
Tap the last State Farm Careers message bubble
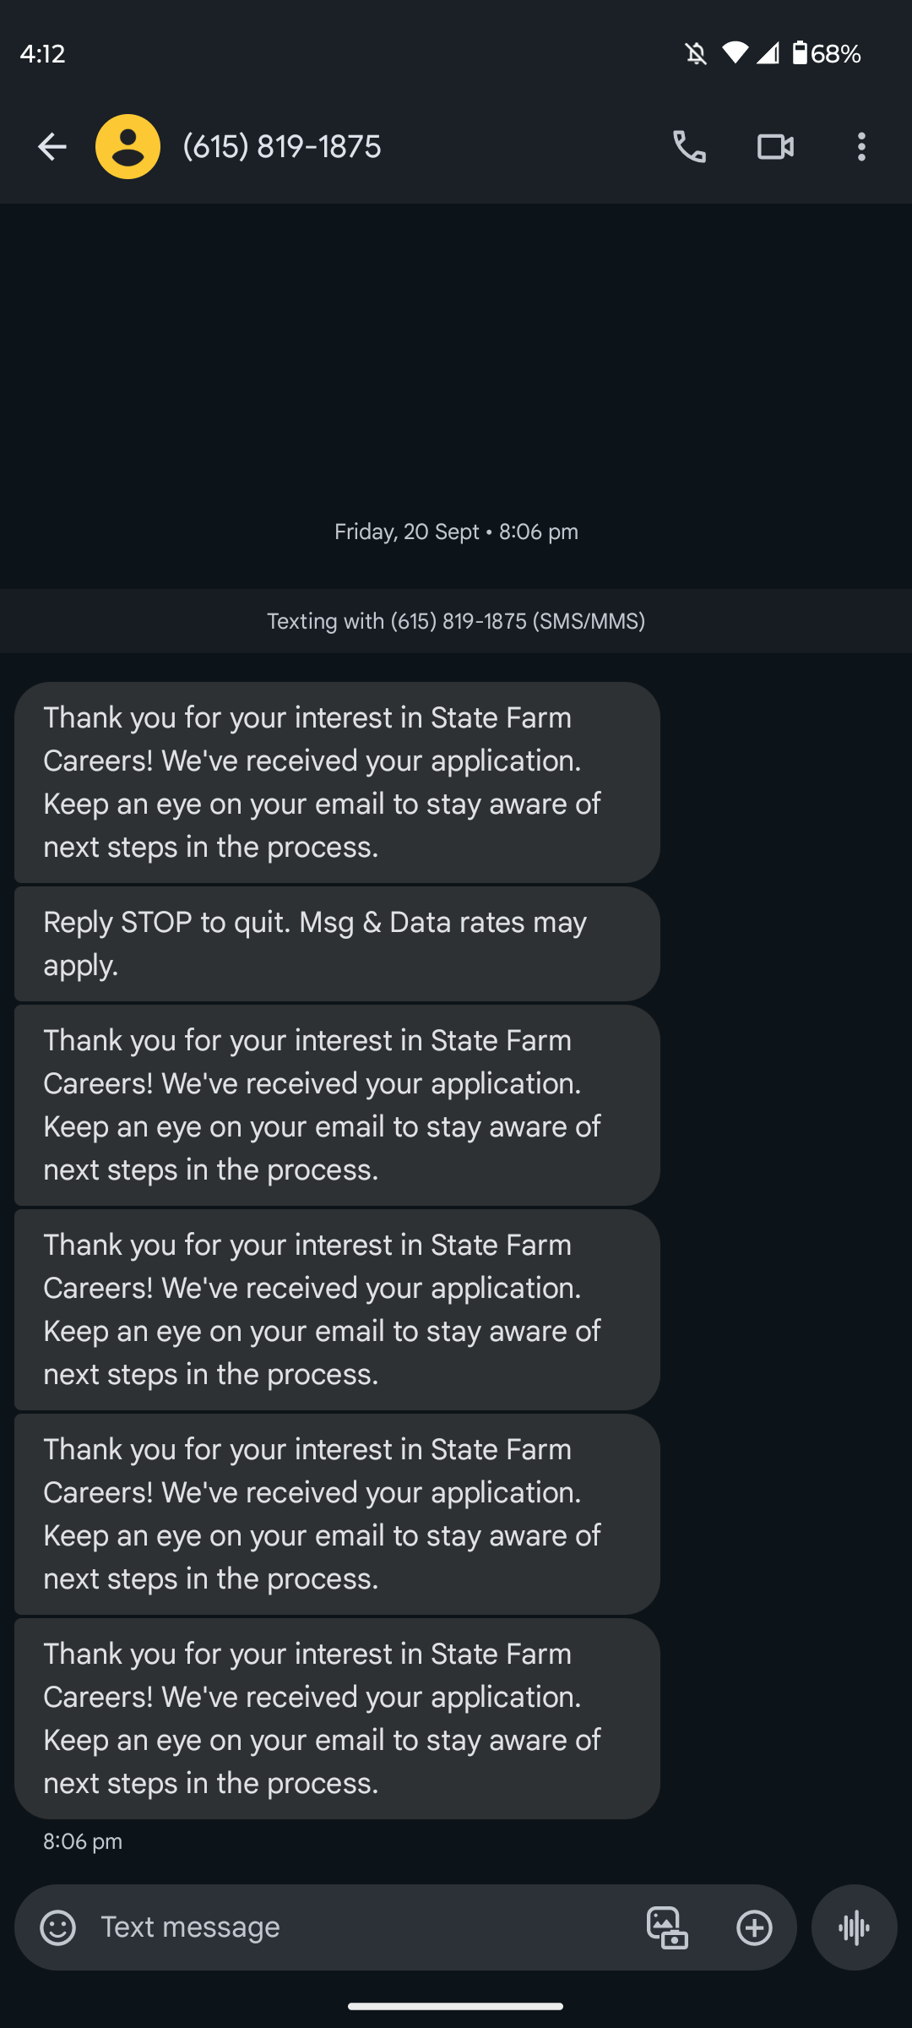pyautogui.click(x=337, y=1719)
